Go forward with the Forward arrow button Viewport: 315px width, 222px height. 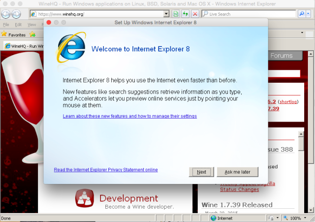click(x=16, y=14)
